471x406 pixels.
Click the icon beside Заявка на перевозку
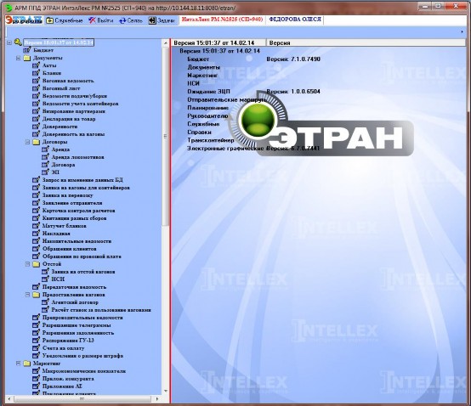(x=36, y=195)
